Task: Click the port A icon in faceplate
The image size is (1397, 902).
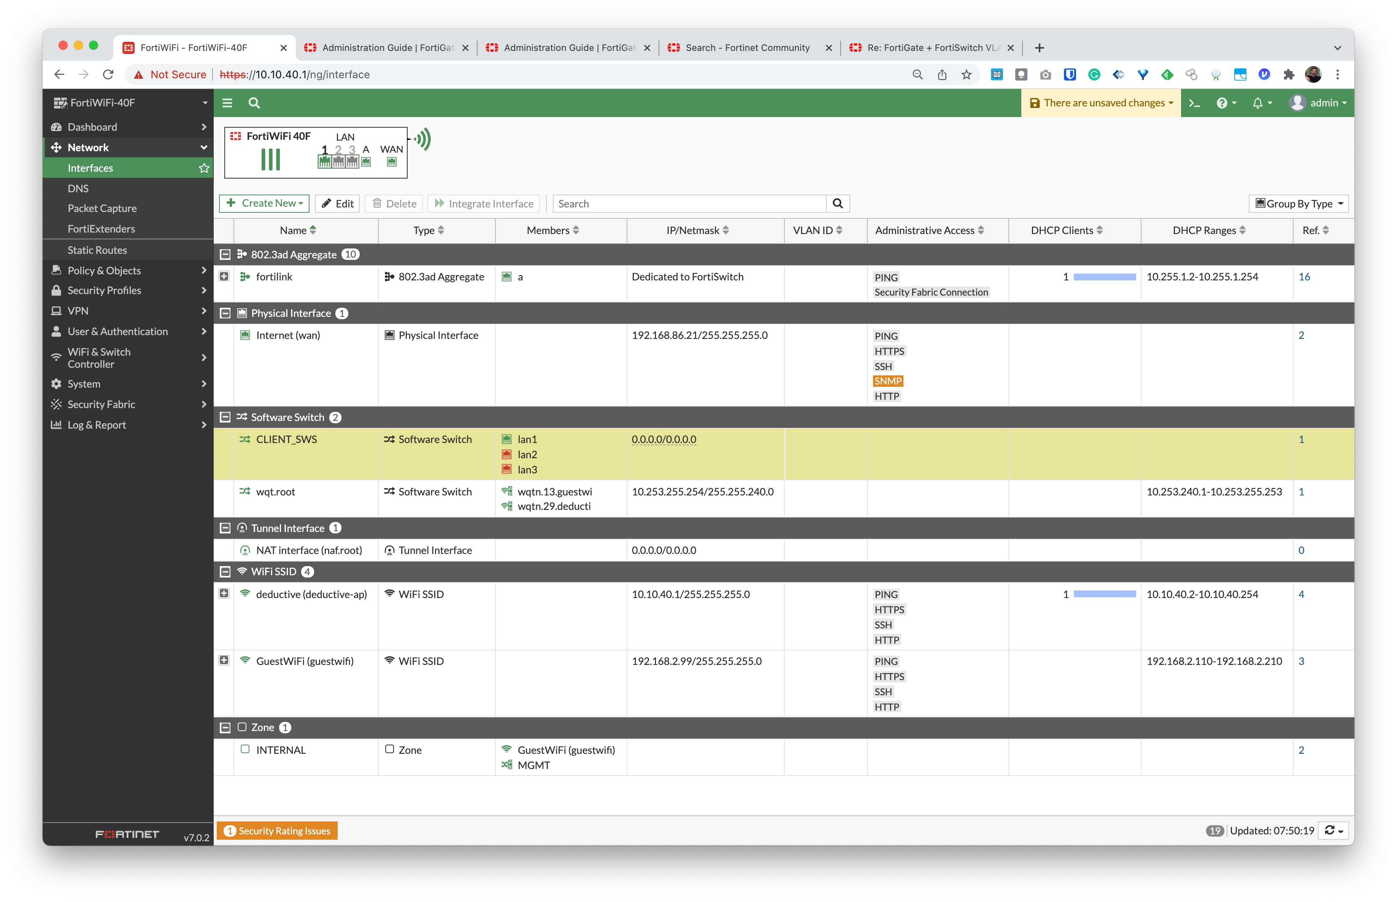Action: 366,161
